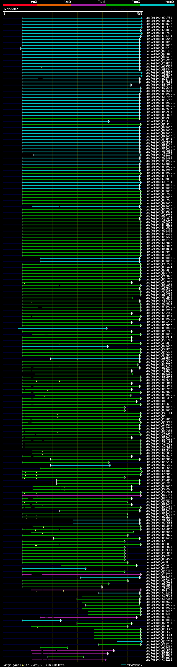This screenshot has height=667, width=177.
Task: Select the hit UniRef100_Q1DR64
Action: (x=159, y=316)
